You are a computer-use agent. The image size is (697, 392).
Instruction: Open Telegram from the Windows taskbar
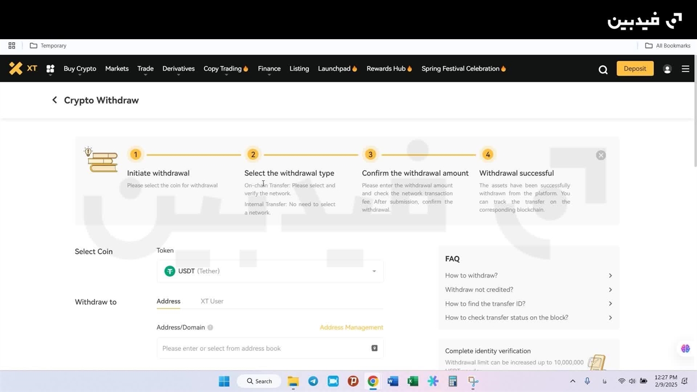313,381
